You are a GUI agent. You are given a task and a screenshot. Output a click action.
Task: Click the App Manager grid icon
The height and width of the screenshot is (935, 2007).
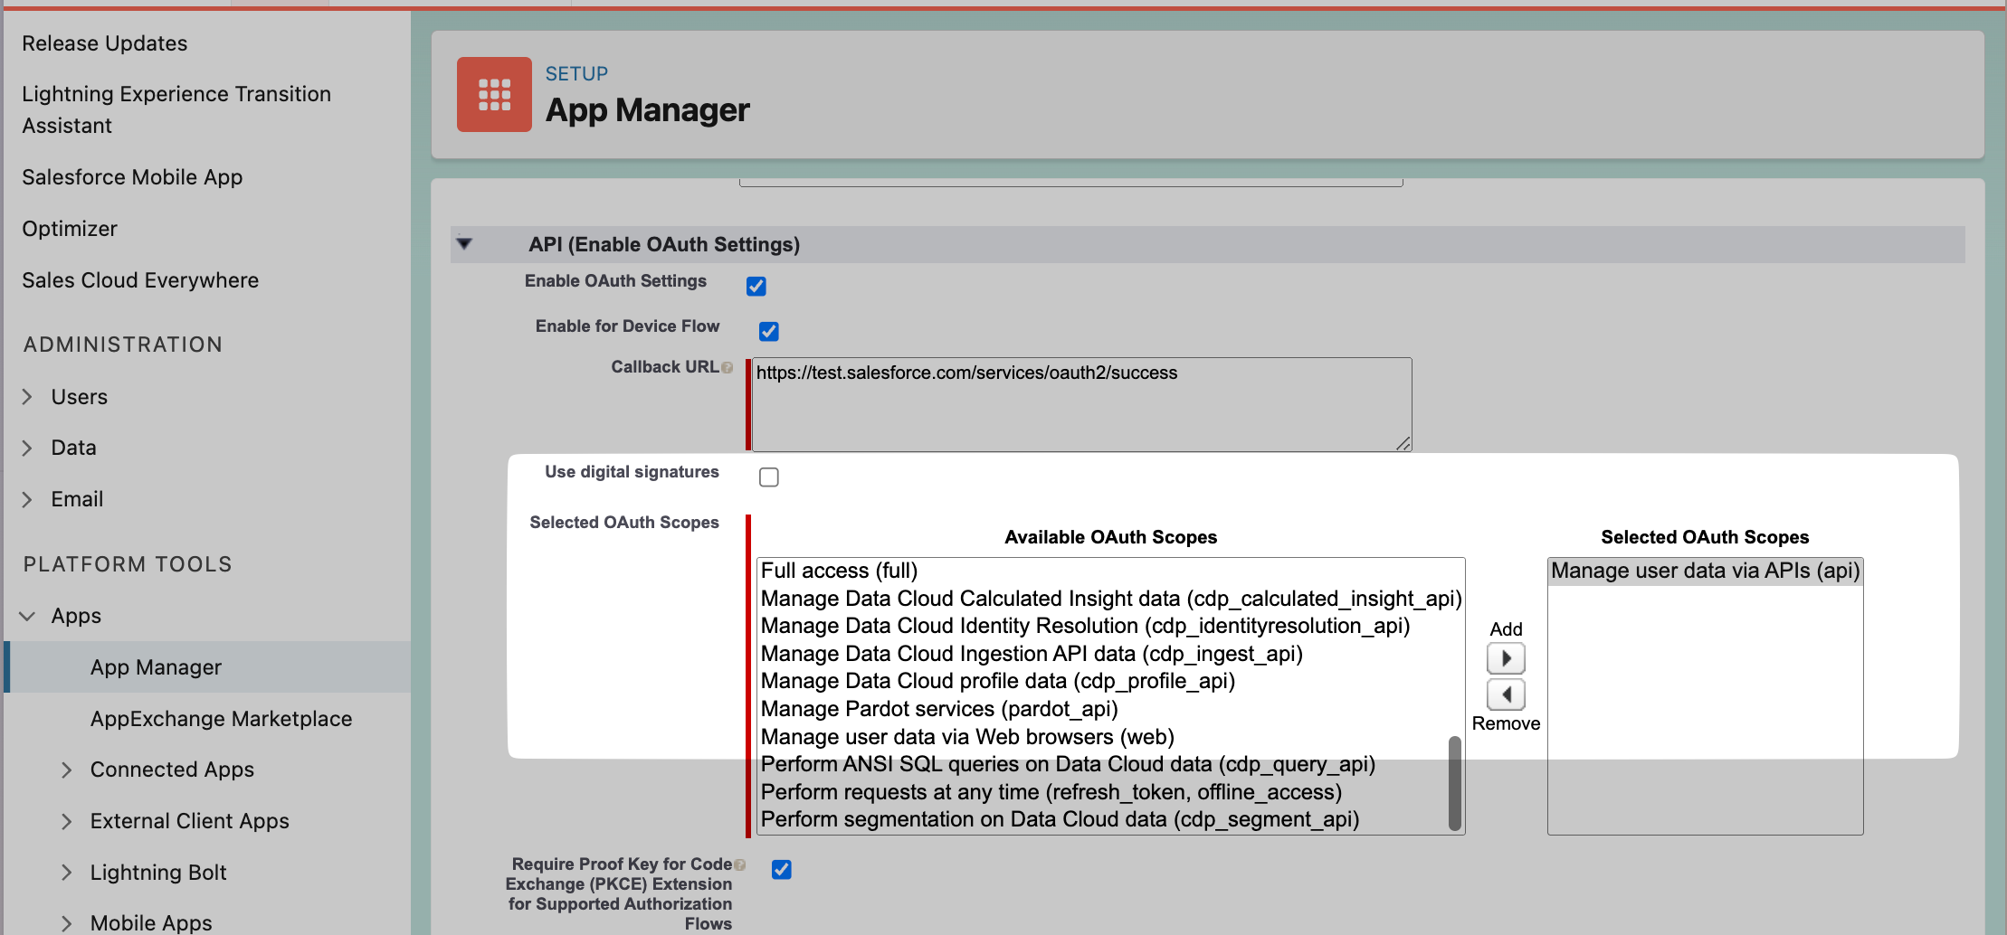pos(494,94)
